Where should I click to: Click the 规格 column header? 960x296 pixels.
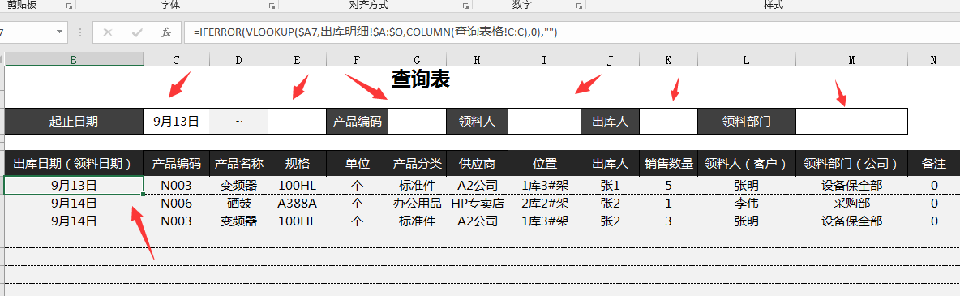[298, 164]
